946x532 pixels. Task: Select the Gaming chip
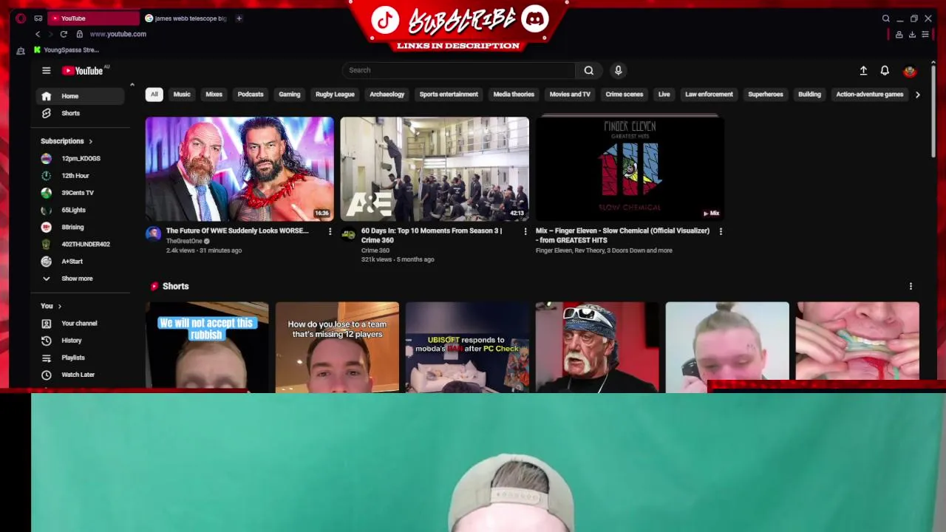(x=290, y=95)
